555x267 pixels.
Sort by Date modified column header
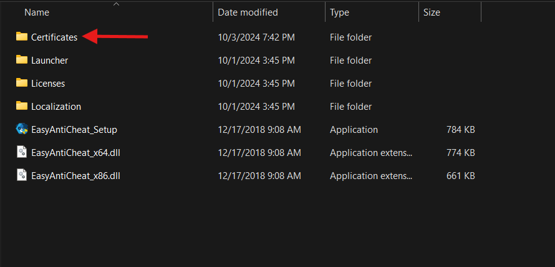click(248, 12)
